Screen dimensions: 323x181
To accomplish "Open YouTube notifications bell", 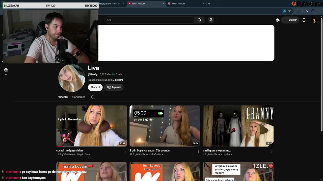I will (304, 20).
